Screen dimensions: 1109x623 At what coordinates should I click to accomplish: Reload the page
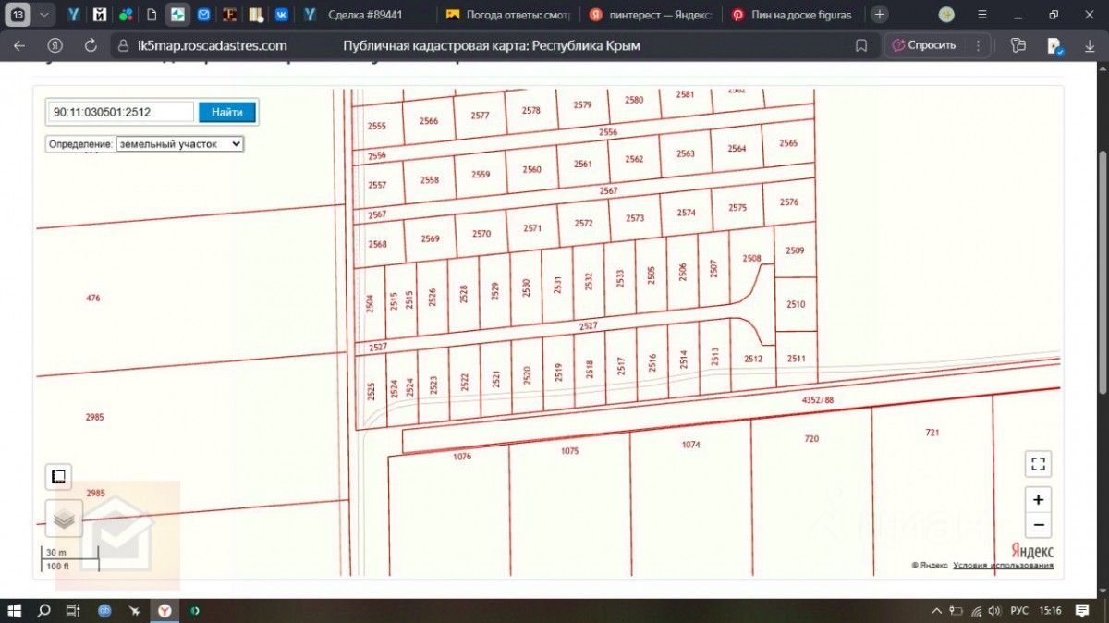tap(91, 45)
